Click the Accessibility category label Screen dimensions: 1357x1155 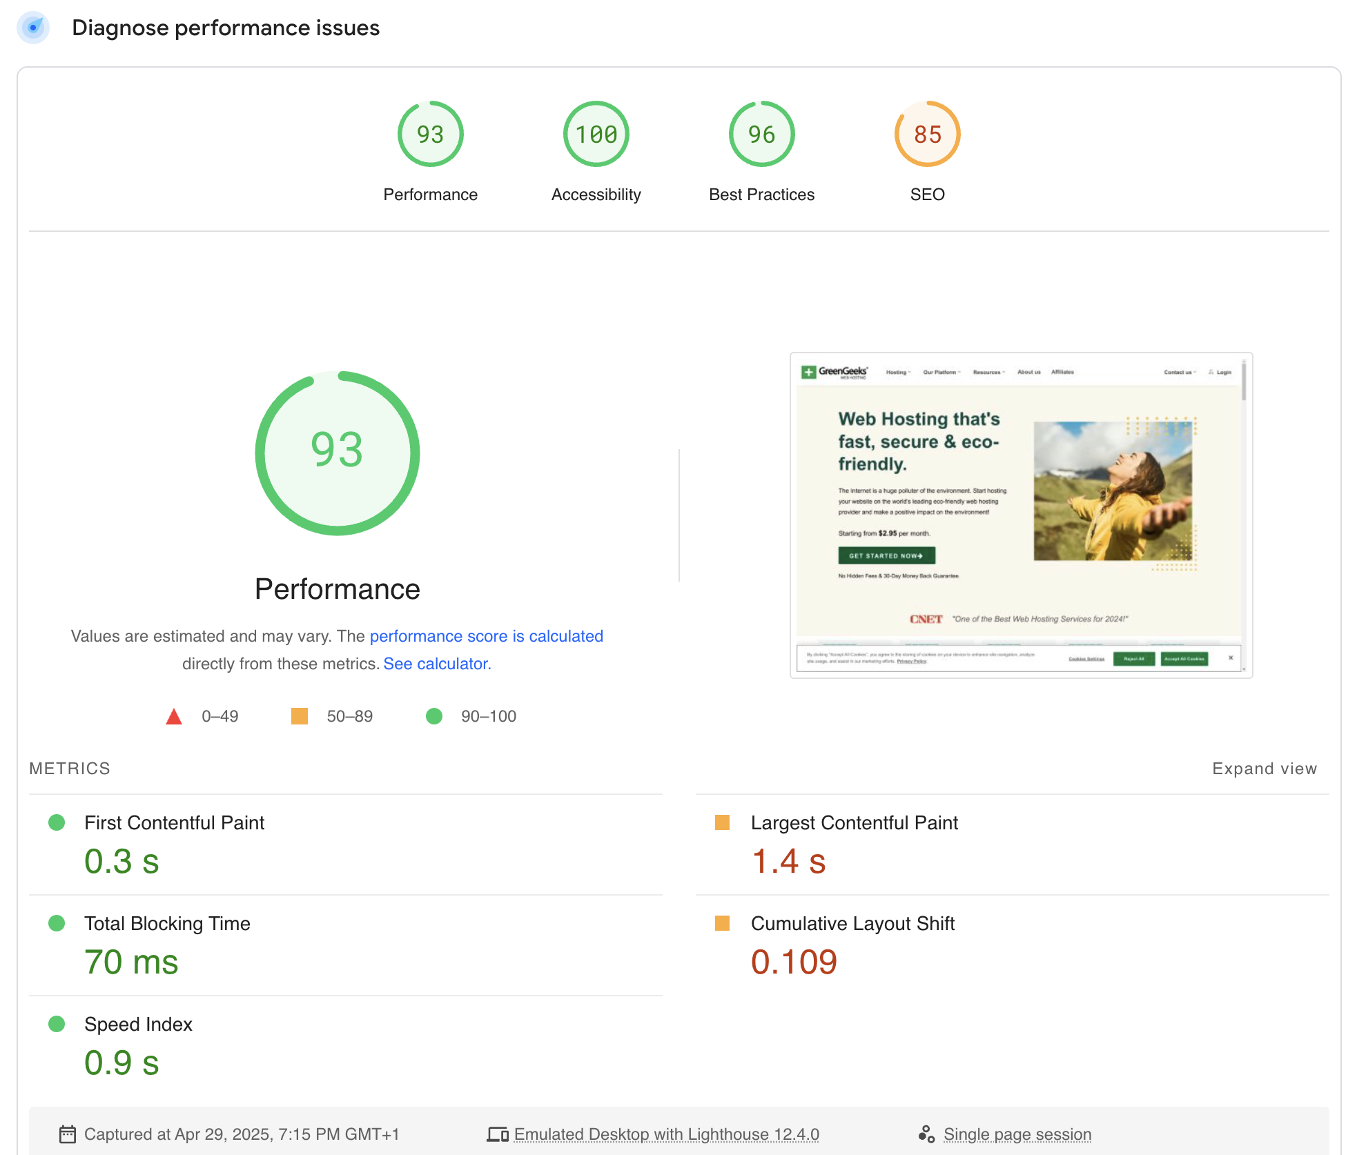click(x=596, y=195)
